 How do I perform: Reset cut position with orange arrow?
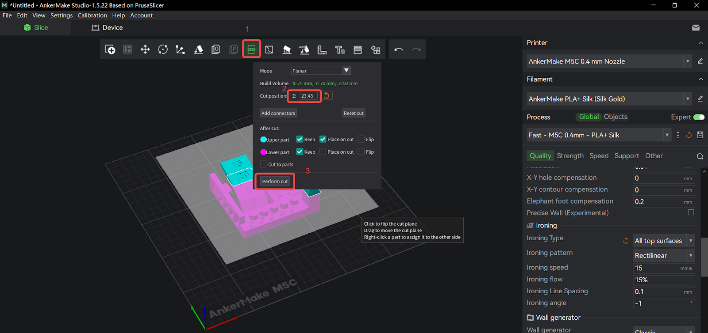[x=327, y=95]
